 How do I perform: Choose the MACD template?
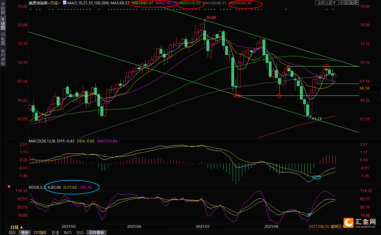click(x=68, y=233)
